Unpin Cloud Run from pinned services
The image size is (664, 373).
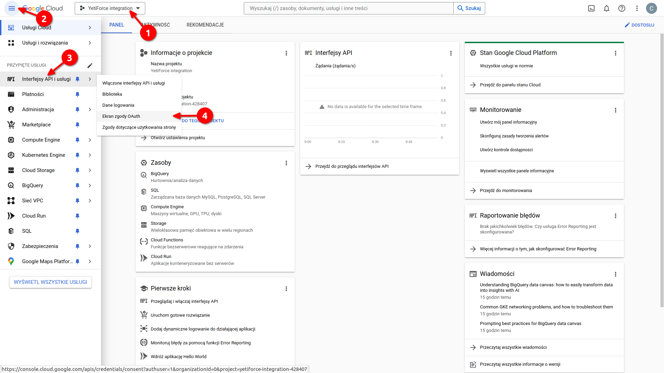77,216
